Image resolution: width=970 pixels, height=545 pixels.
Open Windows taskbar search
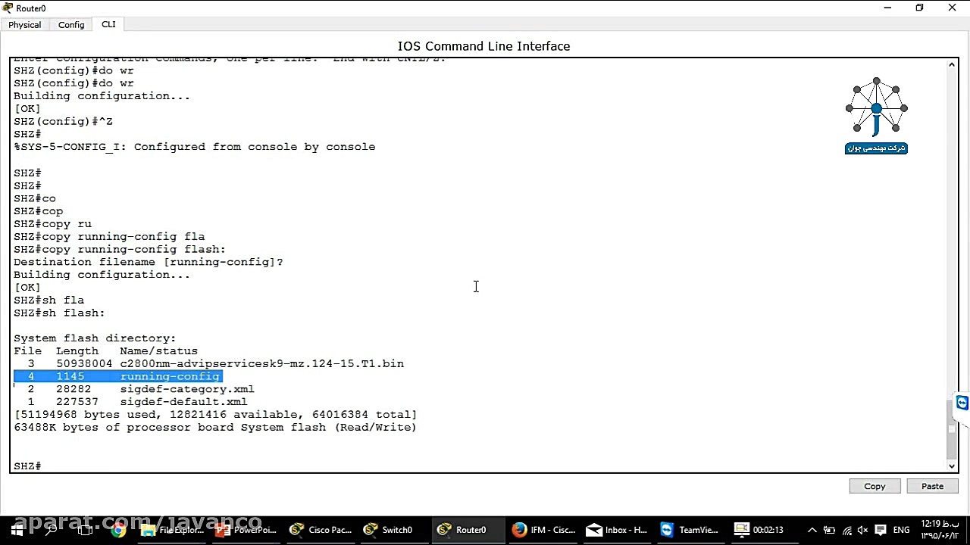(x=51, y=530)
